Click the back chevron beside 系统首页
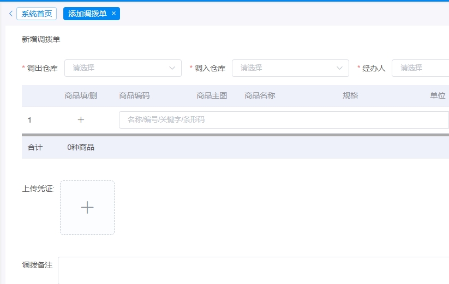The width and height of the screenshot is (449, 284). [x=10, y=14]
